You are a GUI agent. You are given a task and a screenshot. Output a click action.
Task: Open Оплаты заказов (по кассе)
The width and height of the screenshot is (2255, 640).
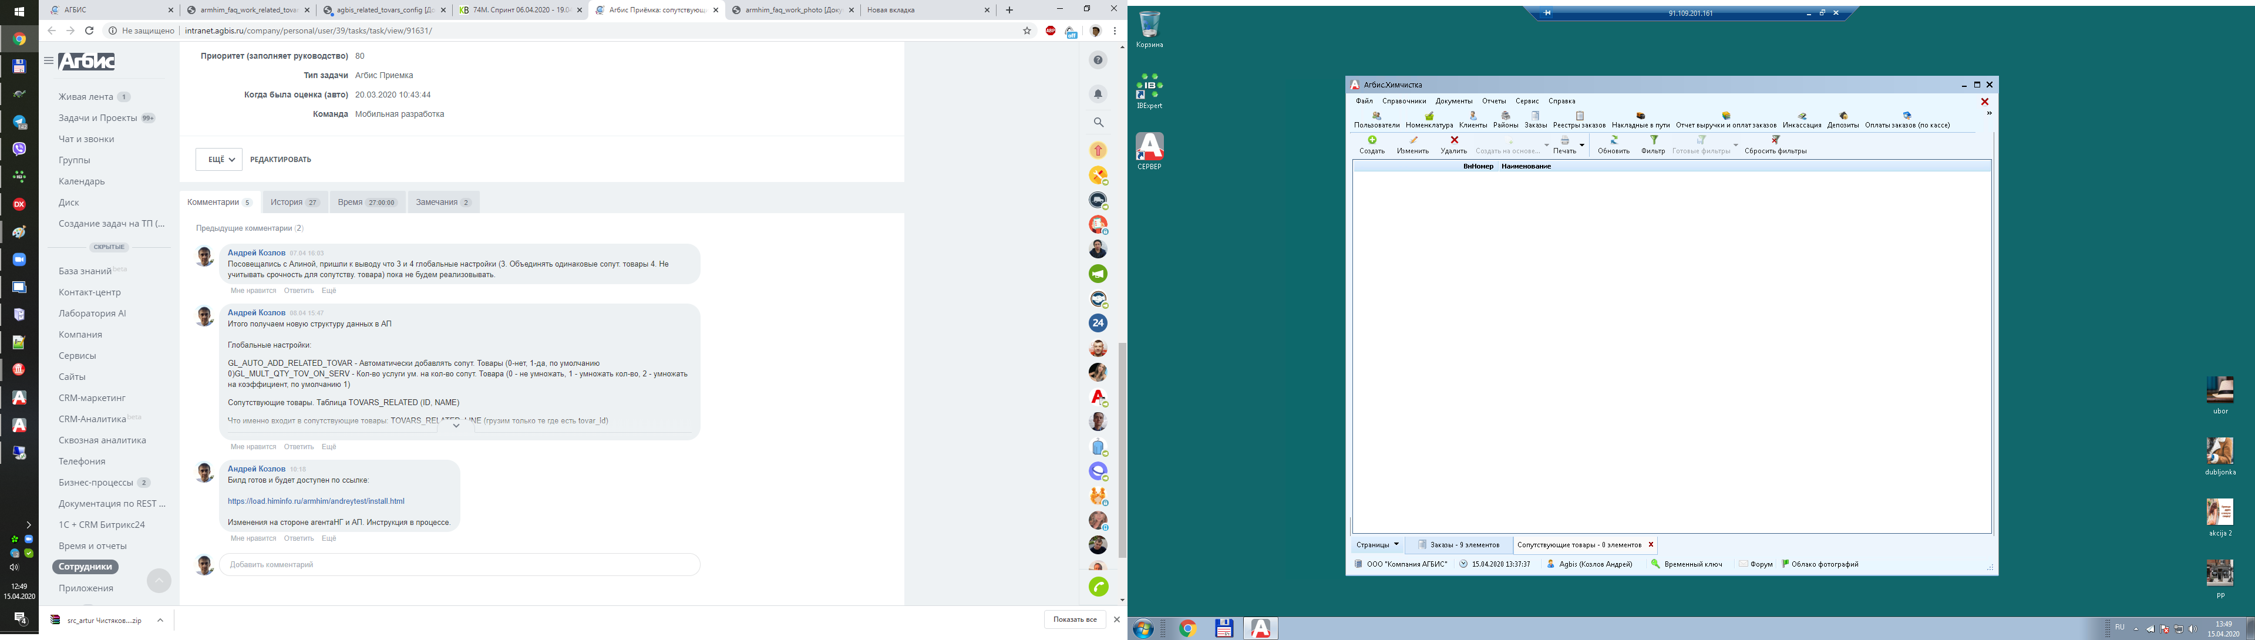[x=1907, y=121]
